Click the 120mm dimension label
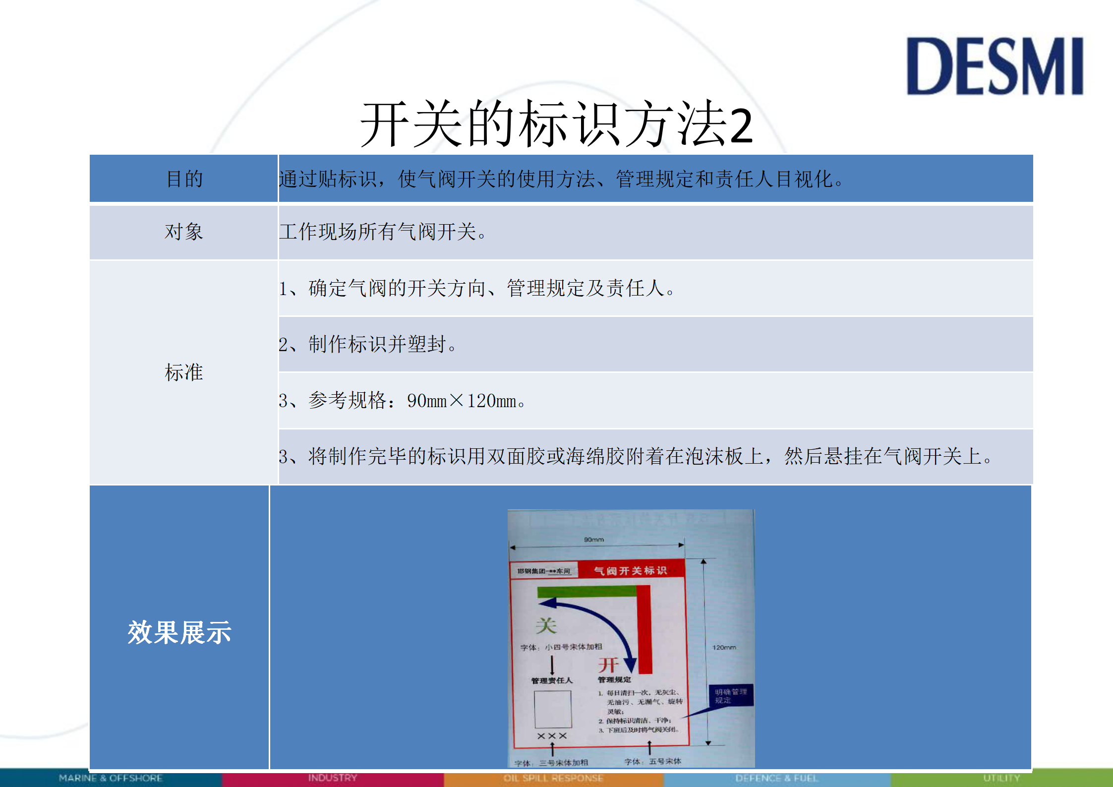 point(724,647)
